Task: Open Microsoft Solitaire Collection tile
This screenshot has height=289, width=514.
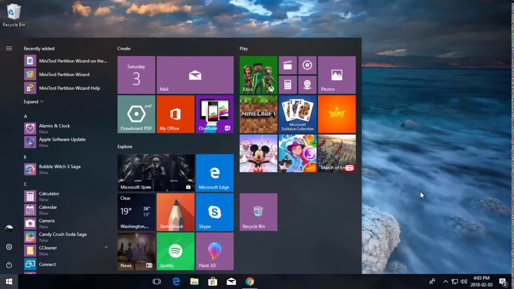Action: click(x=298, y=114)
